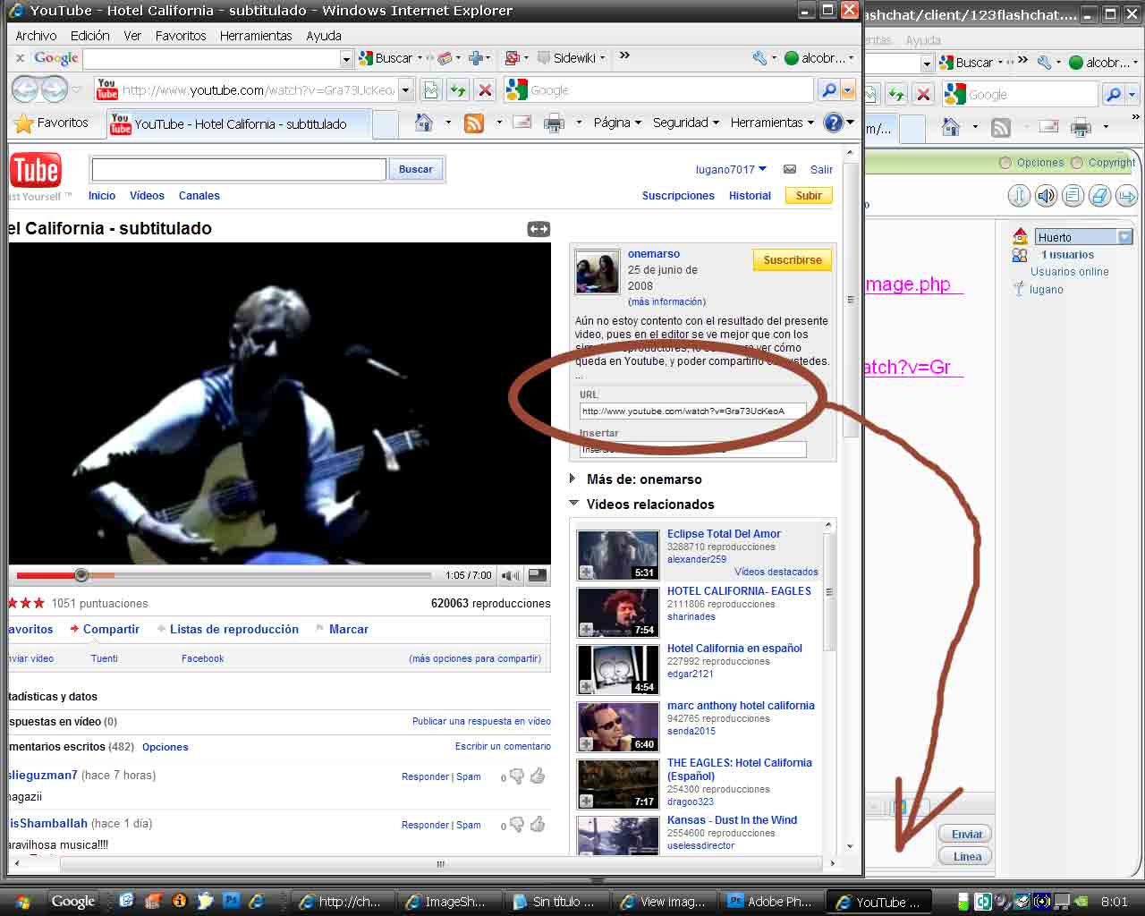Click the Windows Start button
The height and width of the screenshot is (916, 1145).
point(21,902)
